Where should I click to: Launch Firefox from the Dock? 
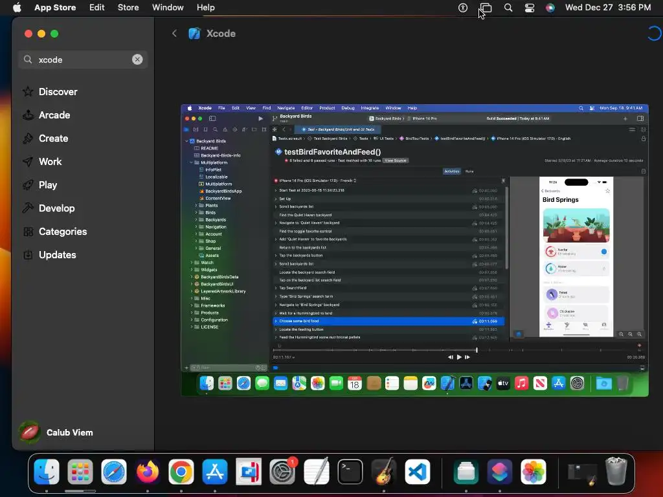148,472
